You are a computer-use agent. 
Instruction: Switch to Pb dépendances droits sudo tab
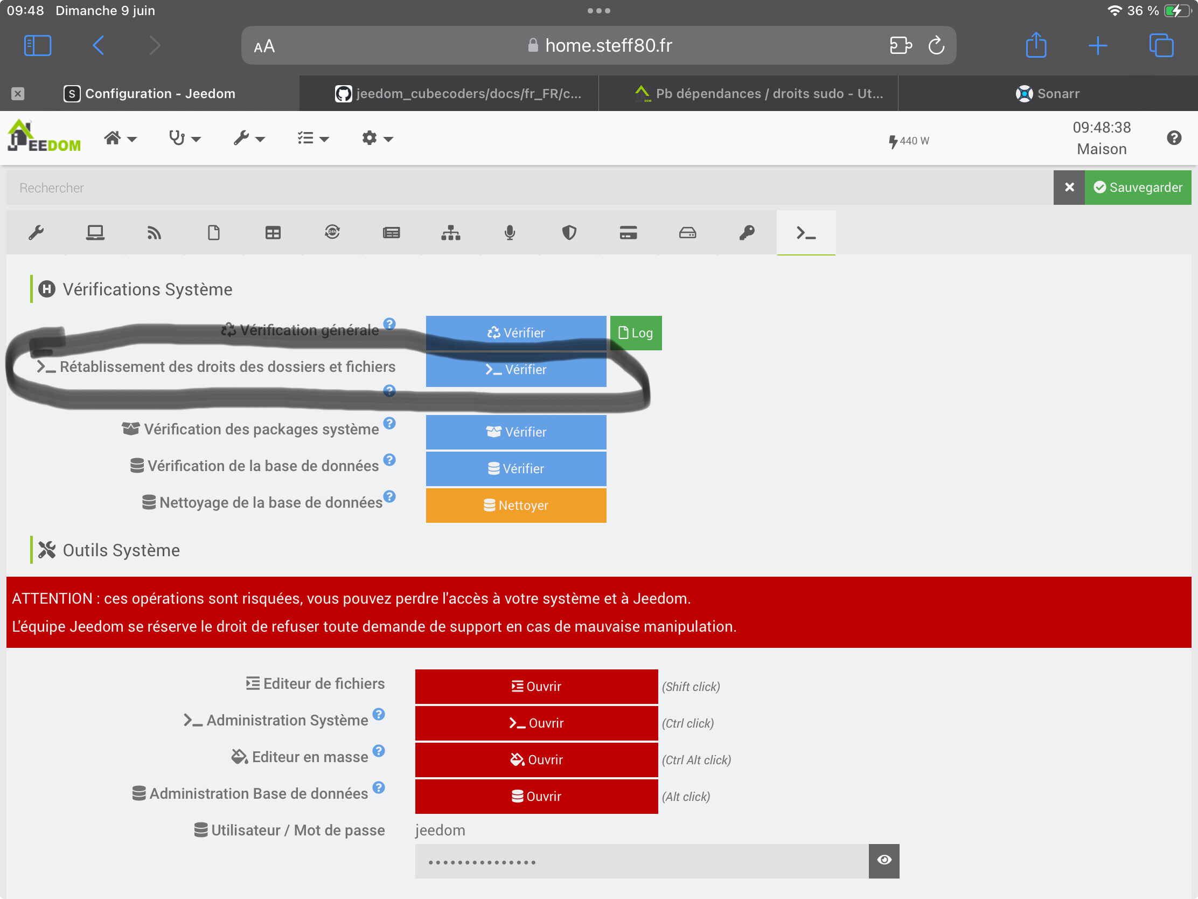pos(748,94)
